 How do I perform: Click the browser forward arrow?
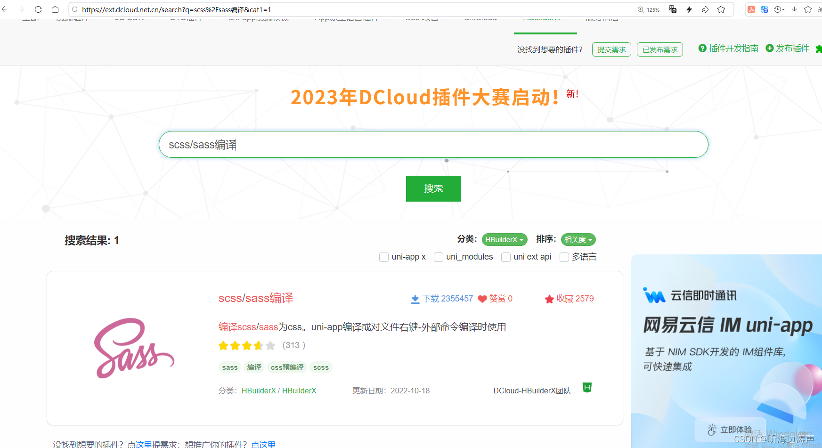pyautogui.click(x=21, y=9)
